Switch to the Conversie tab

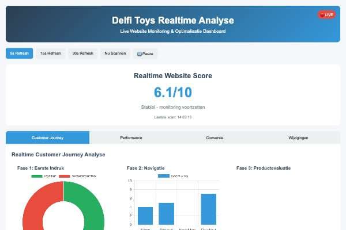point(215,138)
